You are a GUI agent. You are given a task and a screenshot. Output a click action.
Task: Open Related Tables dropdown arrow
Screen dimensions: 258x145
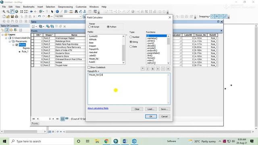44,27
